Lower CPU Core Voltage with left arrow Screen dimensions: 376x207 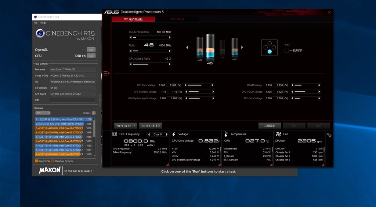185,85
